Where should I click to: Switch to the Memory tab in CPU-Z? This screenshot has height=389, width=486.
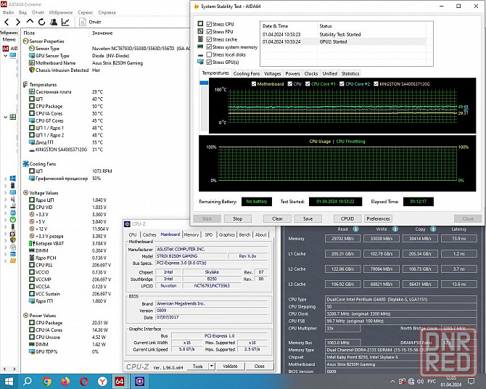coord(191,234)
